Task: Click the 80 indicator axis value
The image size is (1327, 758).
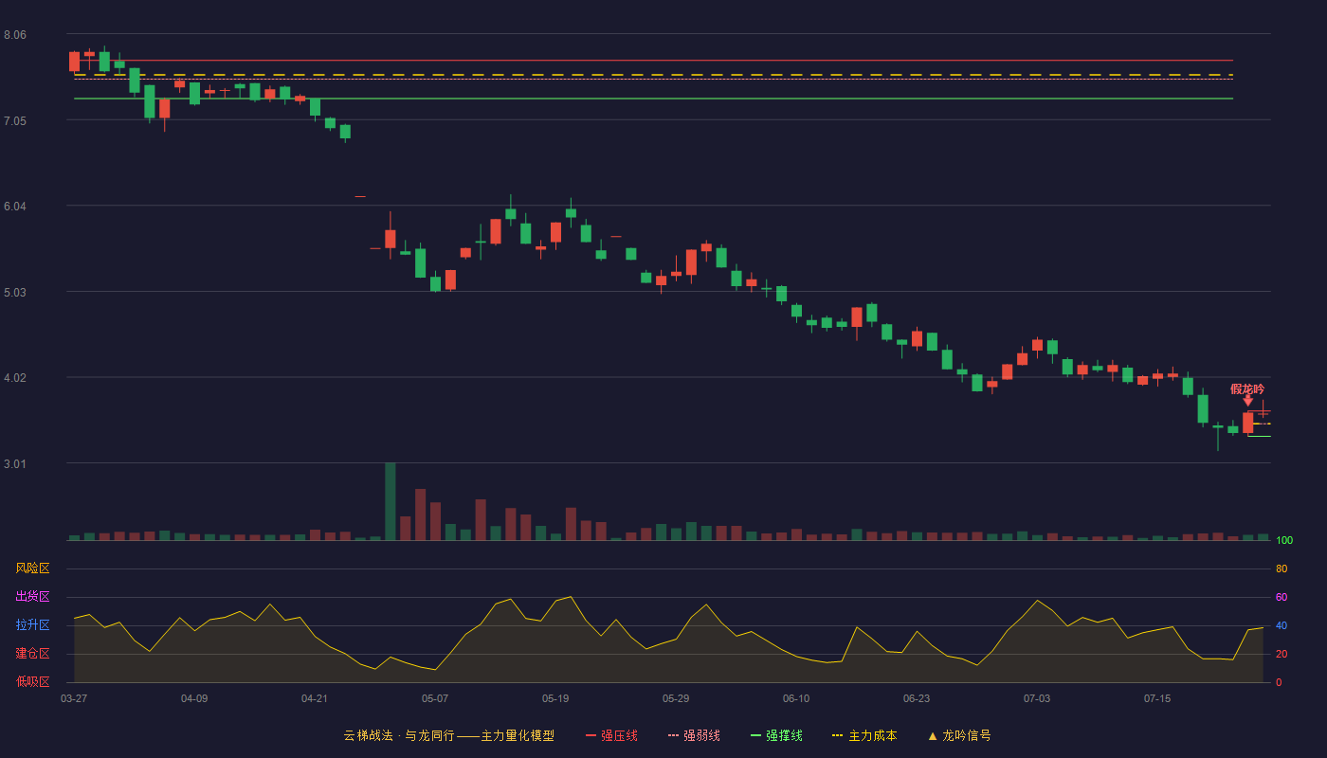Action: click(x=1282, y=568)
